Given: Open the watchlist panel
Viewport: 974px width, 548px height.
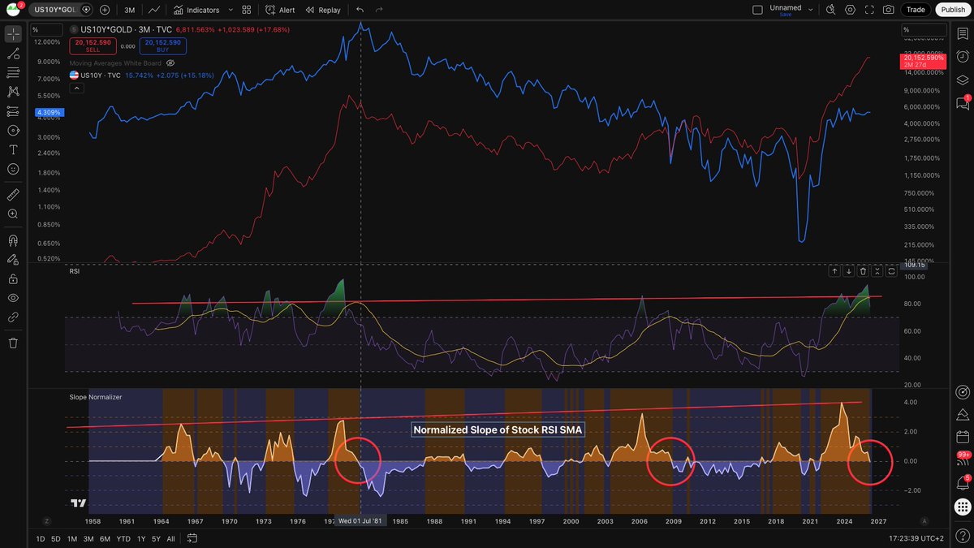Looking at the screenshot, I should point(963,34).
